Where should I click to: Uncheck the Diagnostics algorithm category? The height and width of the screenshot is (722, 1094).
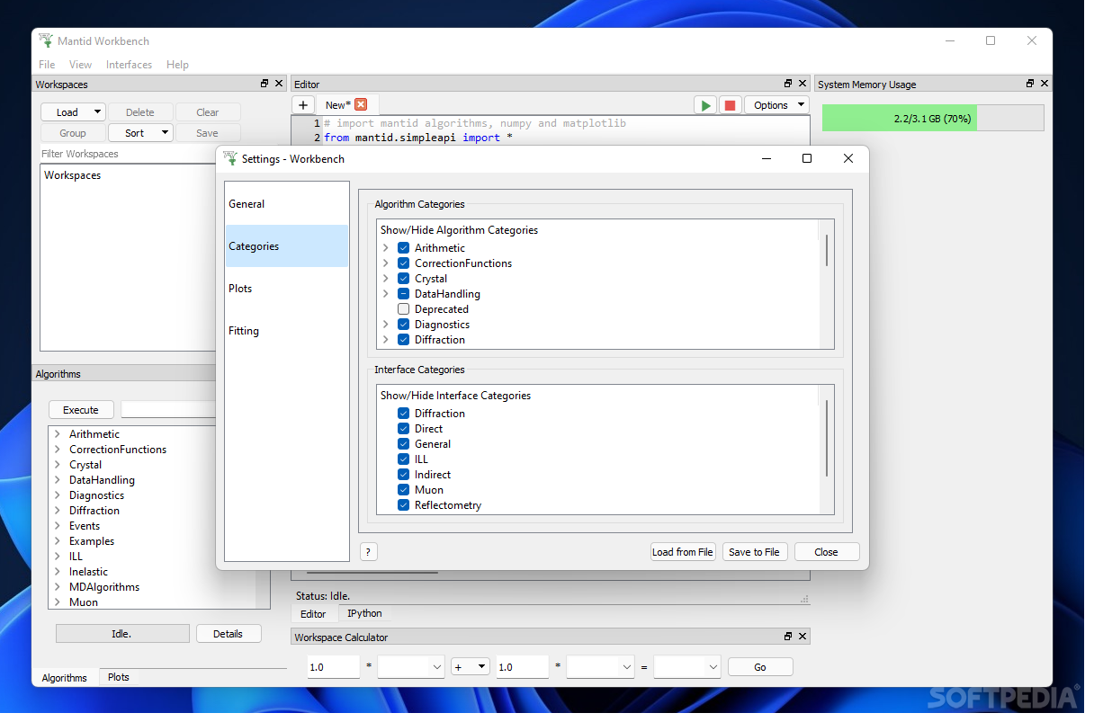click(403, 325)
